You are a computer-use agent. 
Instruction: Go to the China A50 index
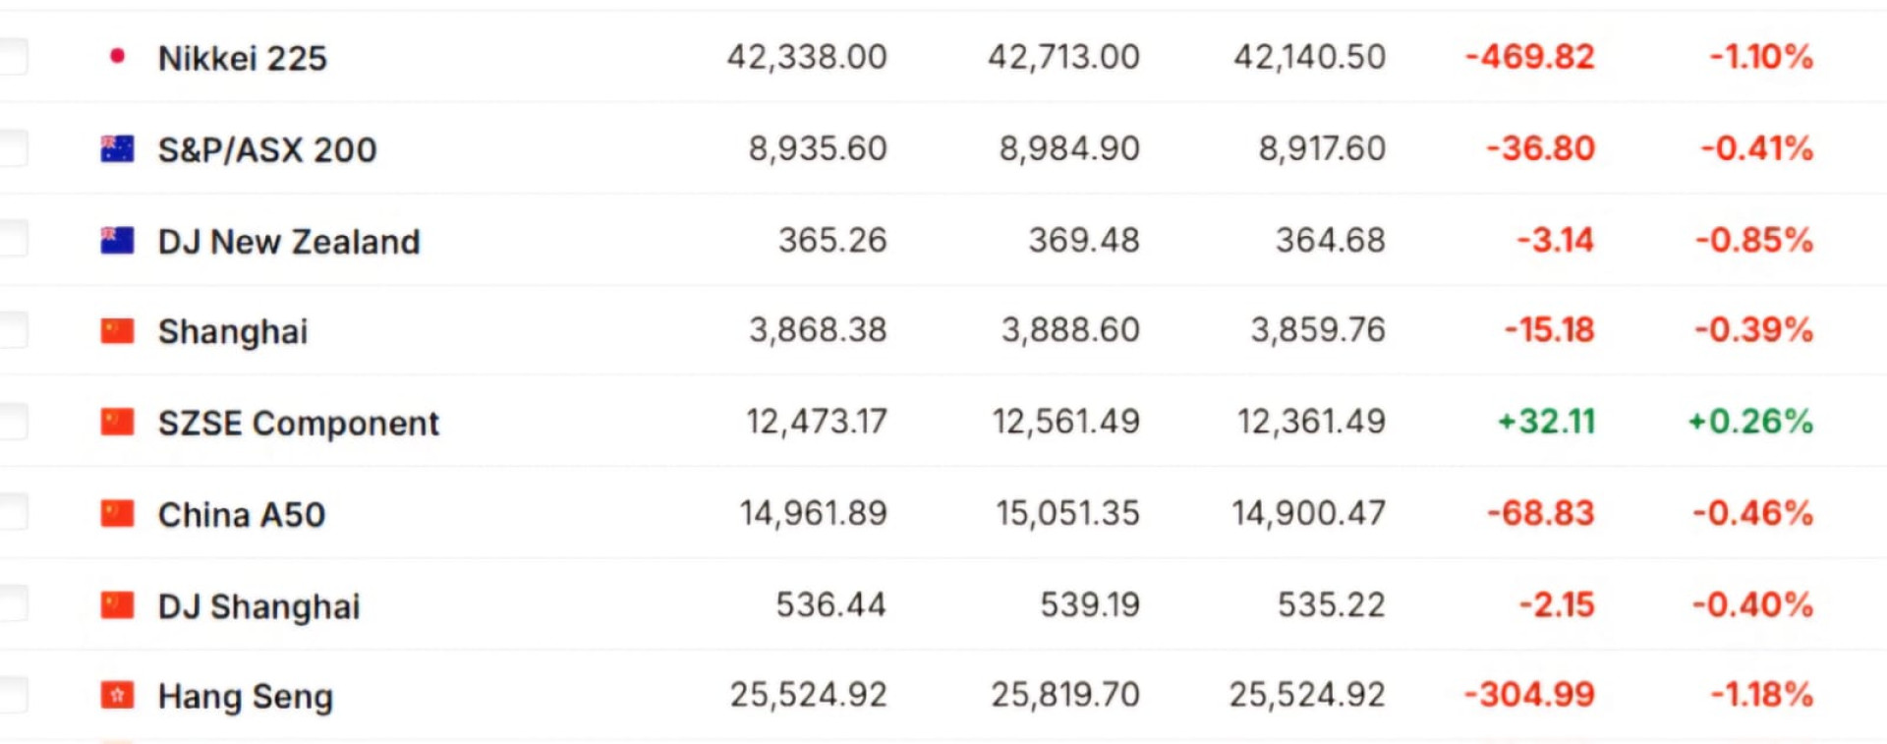[241, 515]
